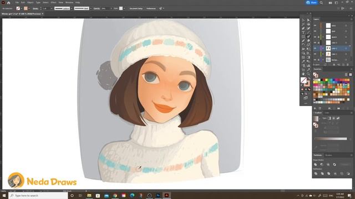Toggle visibility of Backgr... layer
This screenshot has height=199, width=355.
click(315, 60)
